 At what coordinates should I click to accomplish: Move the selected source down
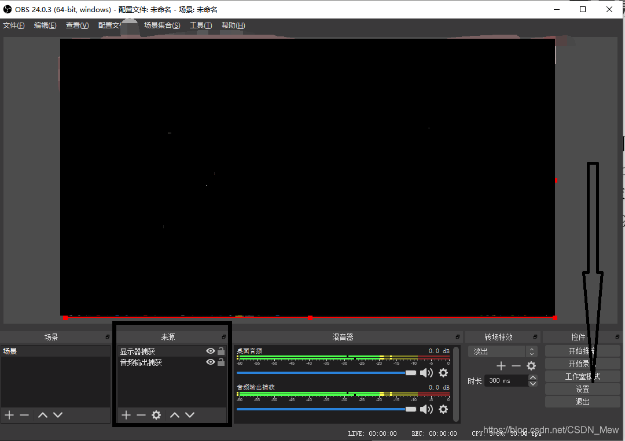(190, 415)
